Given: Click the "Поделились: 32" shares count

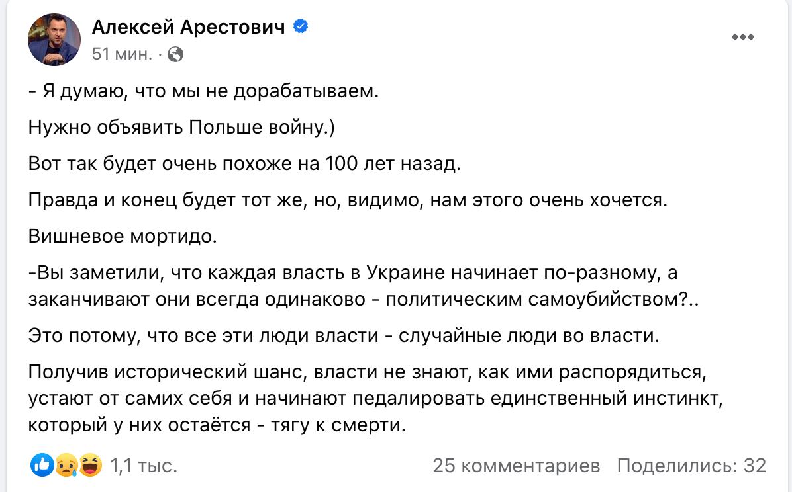Looking at the screenshot, I should coord(691,466).
